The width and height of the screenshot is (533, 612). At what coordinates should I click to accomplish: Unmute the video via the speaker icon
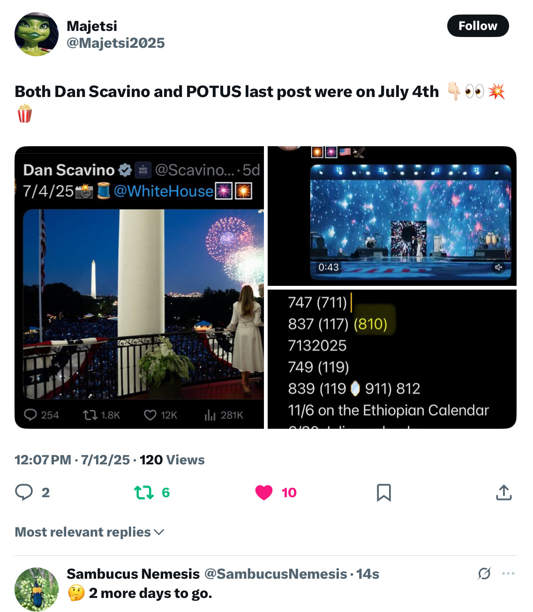point(498,267)
